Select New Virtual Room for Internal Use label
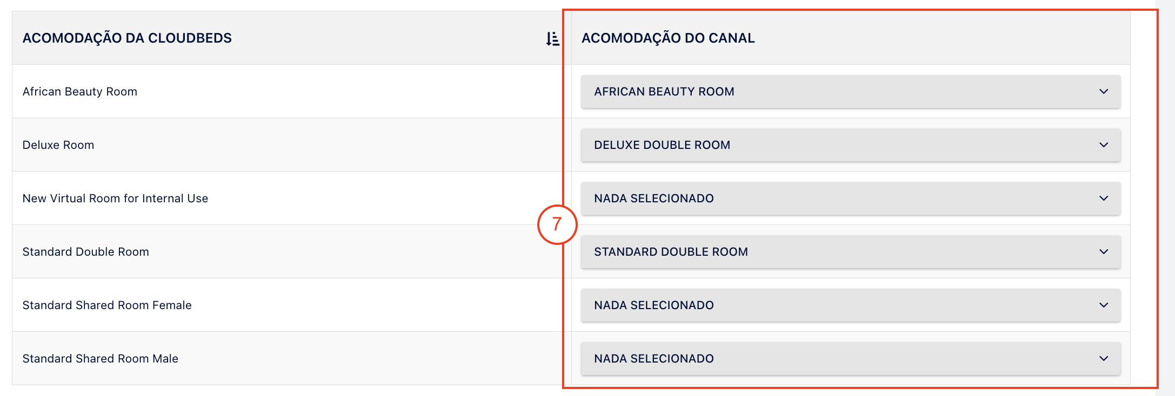The image size is (1175, 396). pos(115,199)
